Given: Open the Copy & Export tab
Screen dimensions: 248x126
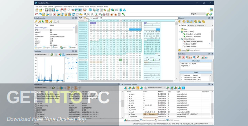Looking at the screenshot, I should (193, 50).
